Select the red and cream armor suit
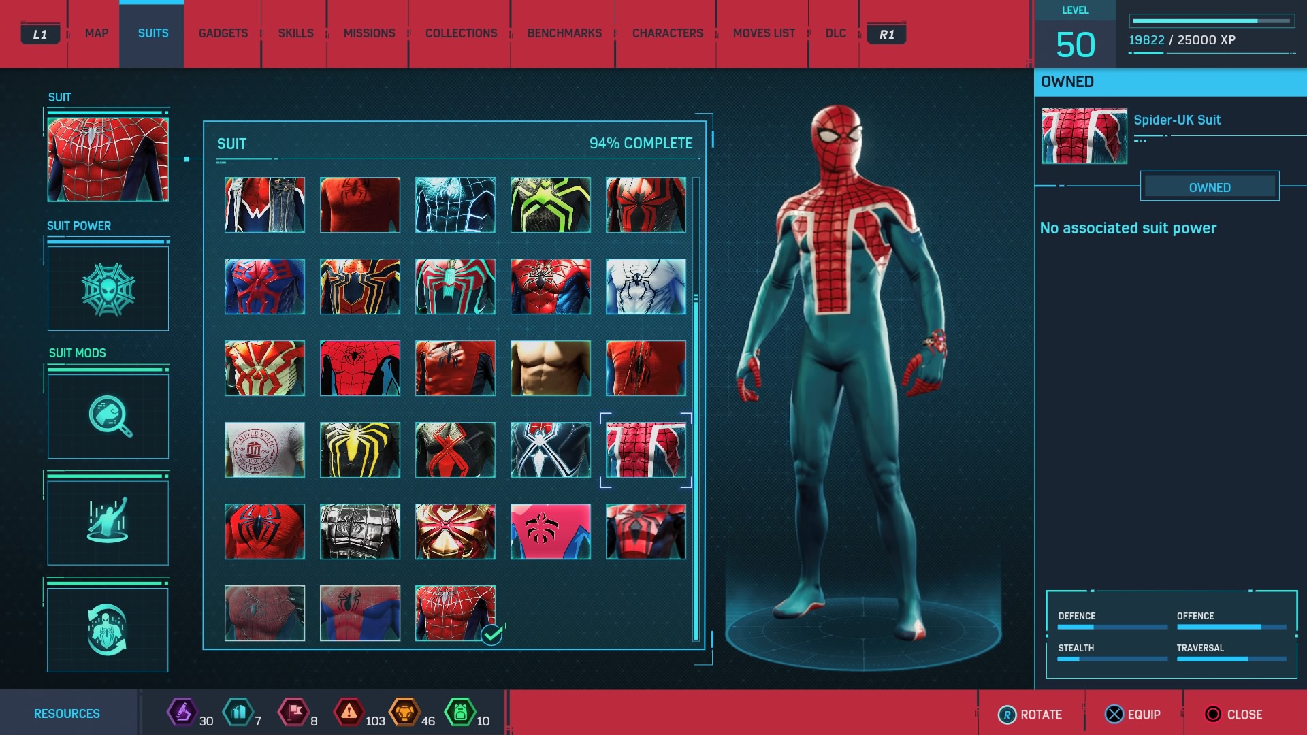Image resolution: width=1307 pixels, height=735 pixels. pos(265,368)
